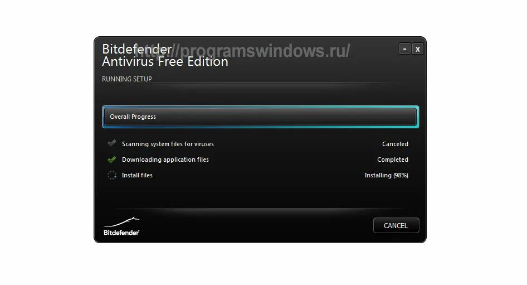Click the Completed status text
This screenshot has height=285, width=527.
[x=393, y=160]
